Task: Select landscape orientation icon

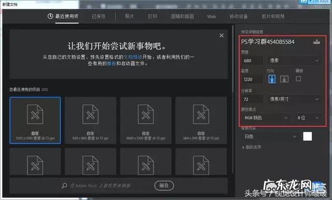Action: click(284, 79)
